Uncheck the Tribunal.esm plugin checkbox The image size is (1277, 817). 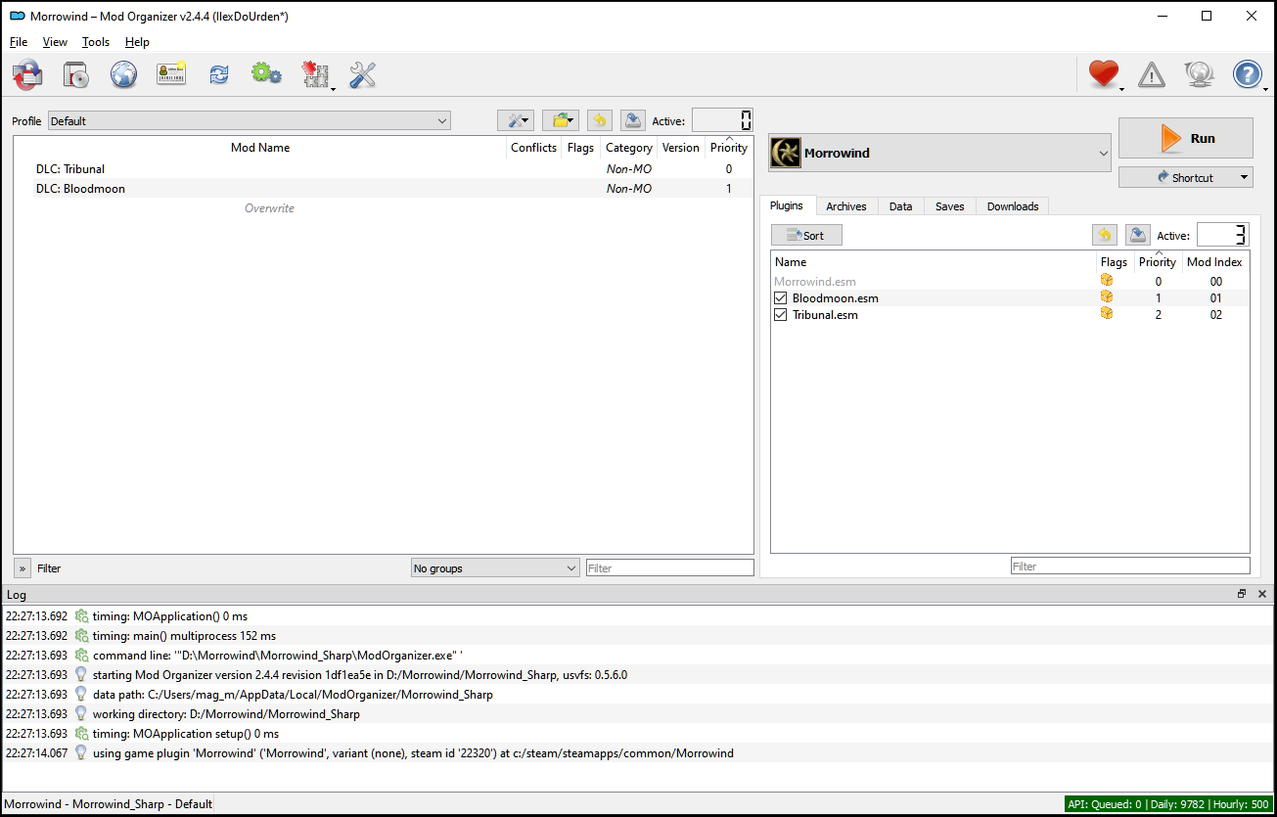point(781,315)
